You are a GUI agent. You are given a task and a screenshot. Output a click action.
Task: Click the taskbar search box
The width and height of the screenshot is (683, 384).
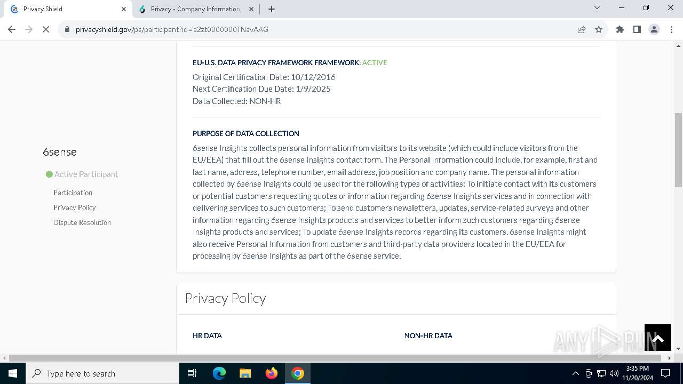click(102, 373)
